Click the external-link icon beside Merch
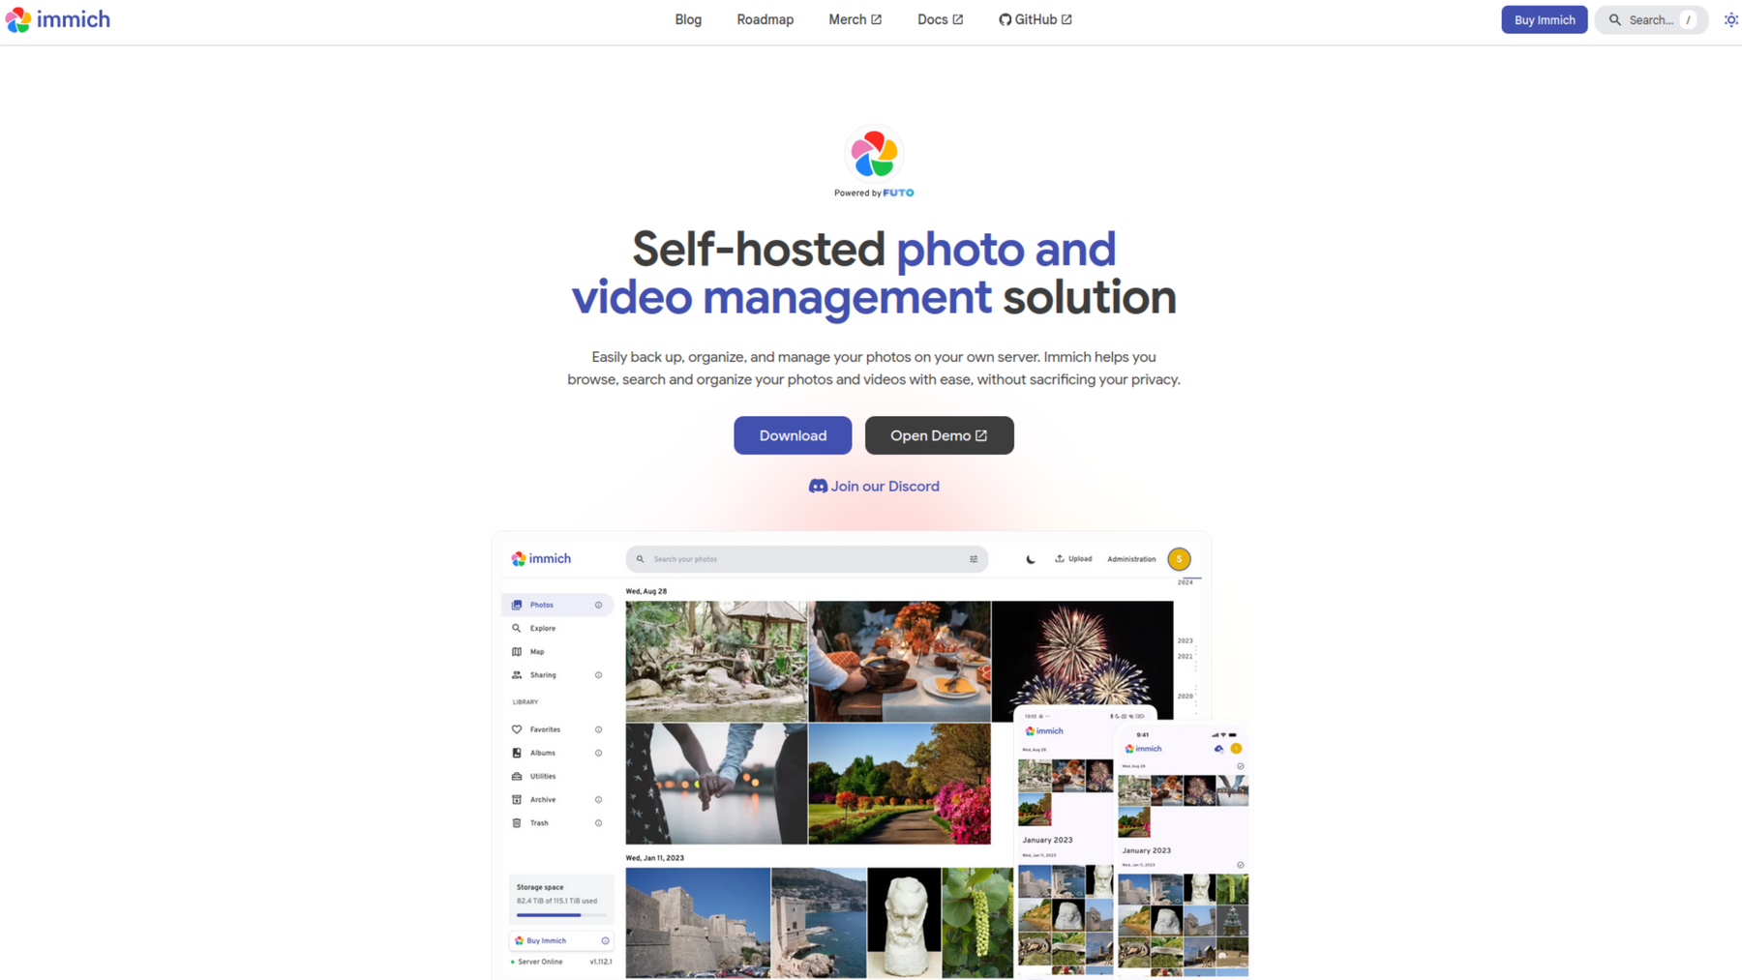The image size is (1742, 980). 876,19
